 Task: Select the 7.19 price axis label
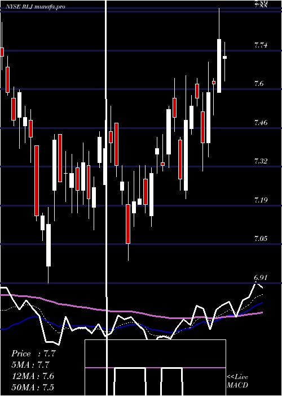click(261, 200)
